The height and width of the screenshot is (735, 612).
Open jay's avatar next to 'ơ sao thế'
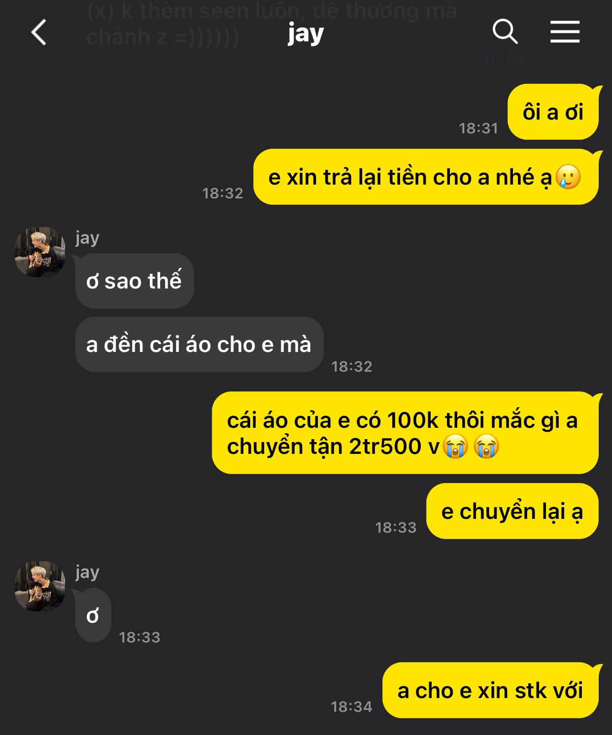pyautogui.click(x=40, y=252)
